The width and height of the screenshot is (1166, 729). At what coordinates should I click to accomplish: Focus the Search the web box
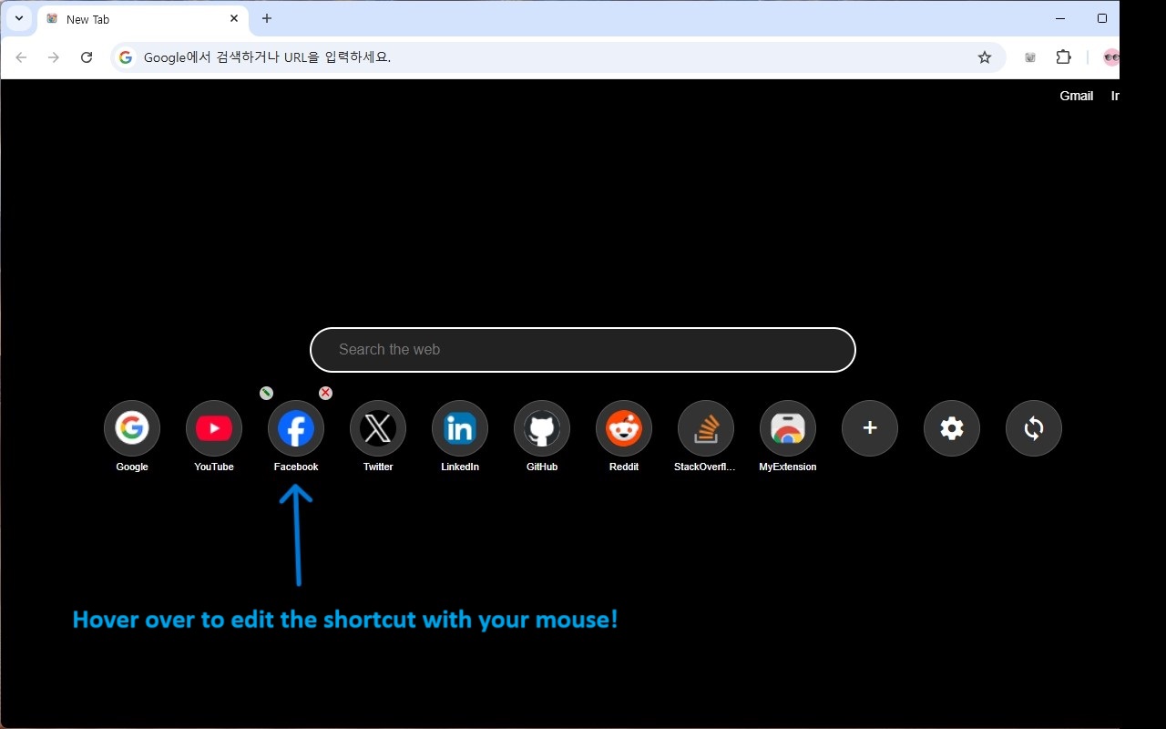(583, 350)
